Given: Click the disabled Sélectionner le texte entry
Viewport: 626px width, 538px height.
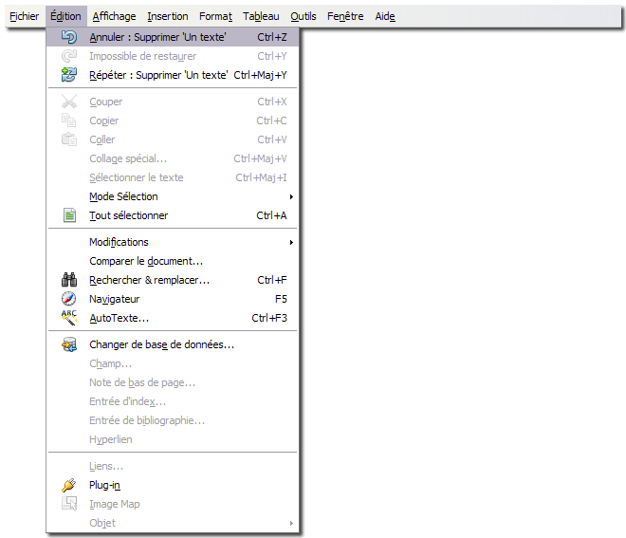Looking at the screenshot, I should [x=173, y=177].
